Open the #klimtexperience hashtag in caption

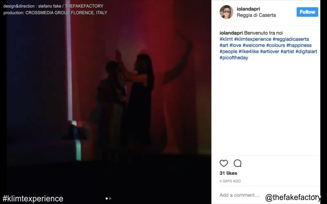pyautogui.click(x=253, y=39)
